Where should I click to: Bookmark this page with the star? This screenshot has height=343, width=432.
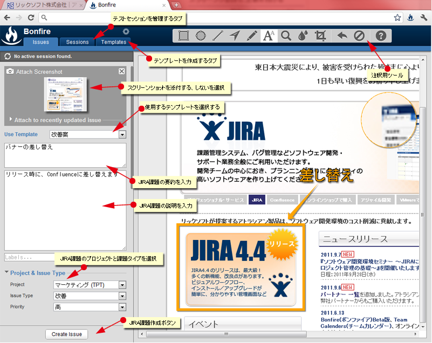click(397, 18)
